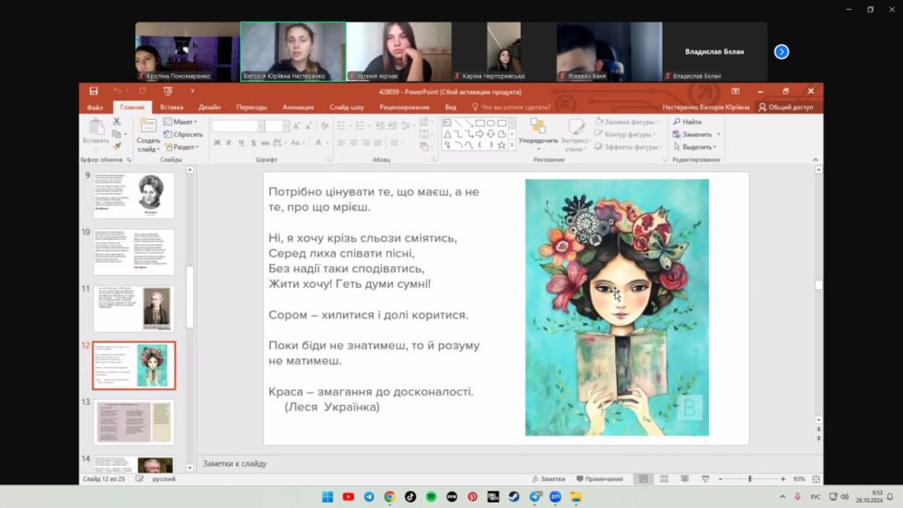Choose the star shape in the gallery

(501, 145)
